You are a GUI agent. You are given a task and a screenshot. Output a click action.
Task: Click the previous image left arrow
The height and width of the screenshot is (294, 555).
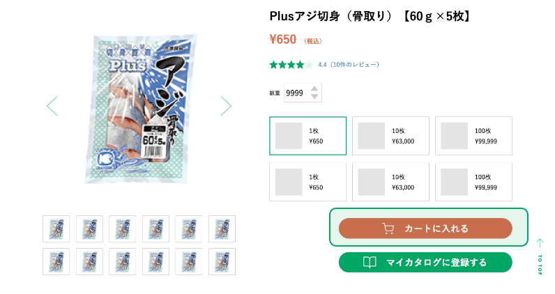coord(52,106)
